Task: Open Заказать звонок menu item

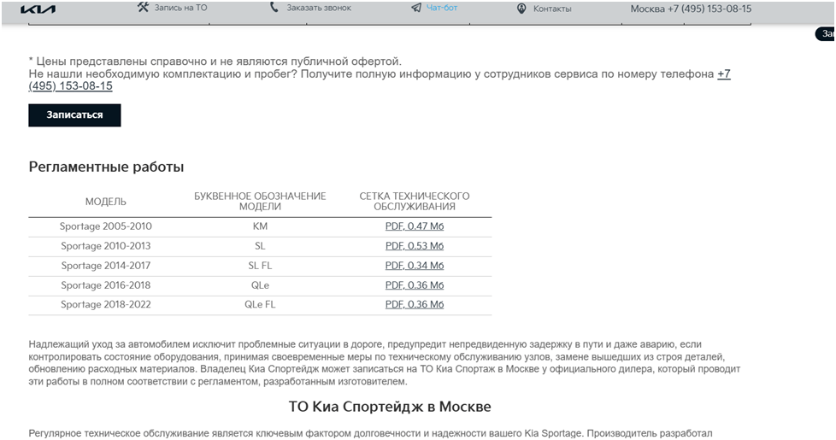Action: pyautogui.click(x=319, y=8)
